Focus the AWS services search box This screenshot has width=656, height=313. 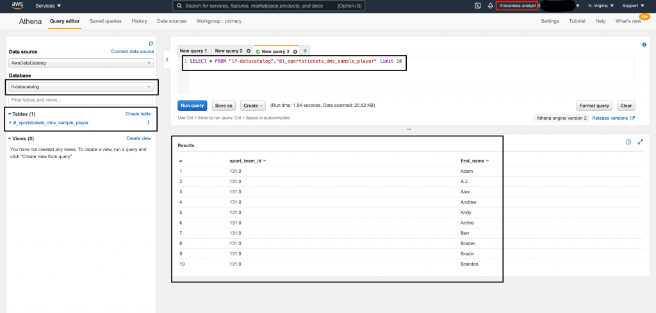click(x=270, y=6)
